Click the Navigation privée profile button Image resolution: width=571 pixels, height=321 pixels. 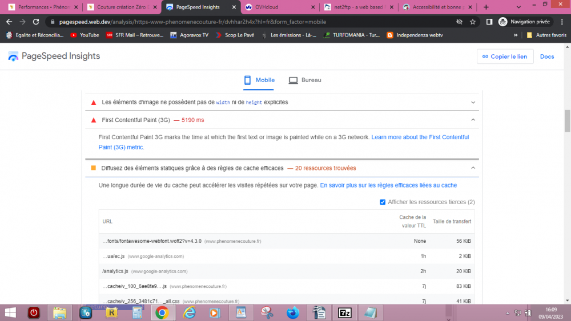click(524, 22)
